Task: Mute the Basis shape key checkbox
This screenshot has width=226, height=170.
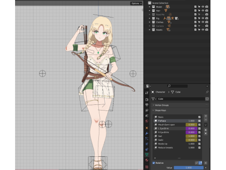Action: tap(199, 117)
